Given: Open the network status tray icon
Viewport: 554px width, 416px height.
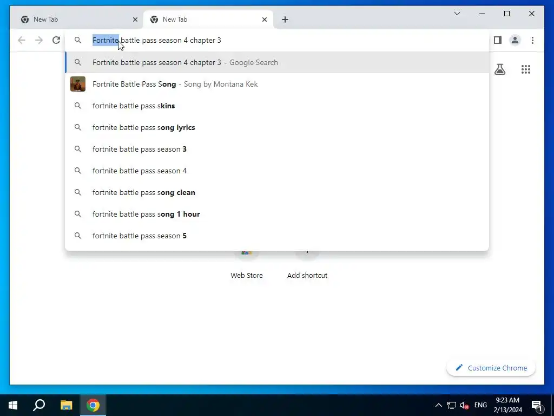Looking at the screenshot, I should (x=452, y=405).
